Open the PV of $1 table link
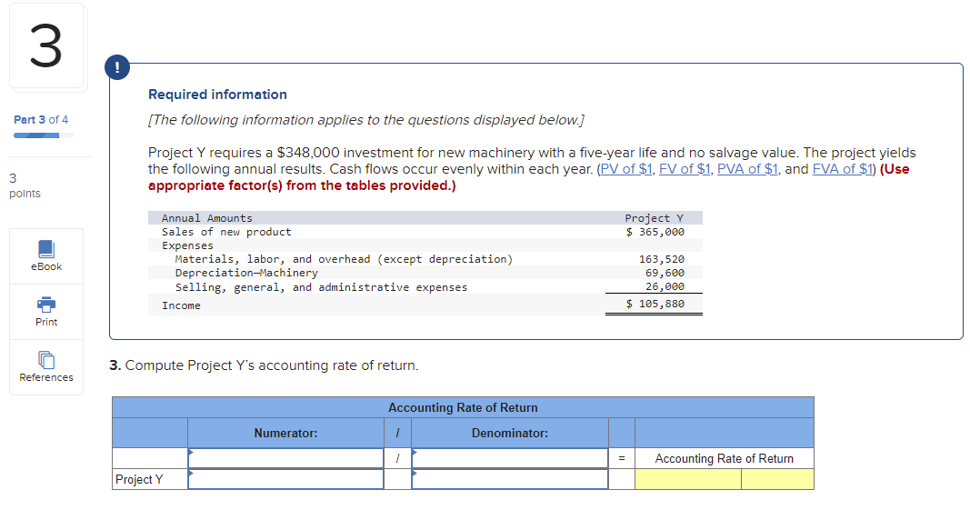 tap(626, 169)
